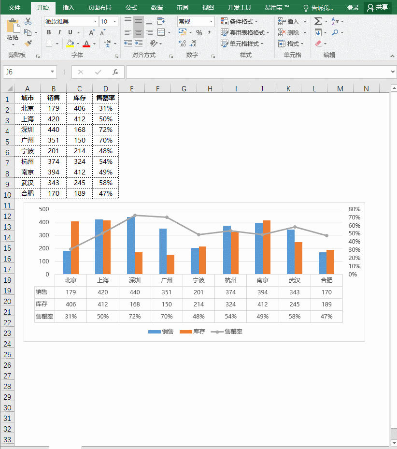Click the 格式 format cells button

291,43
